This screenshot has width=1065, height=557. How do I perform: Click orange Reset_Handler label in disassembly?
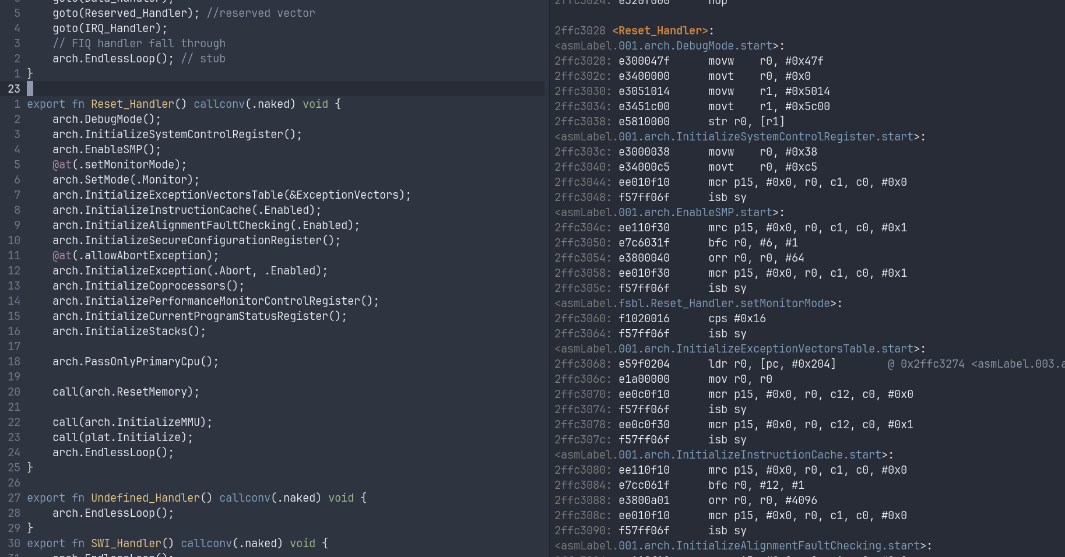[660, 30]
